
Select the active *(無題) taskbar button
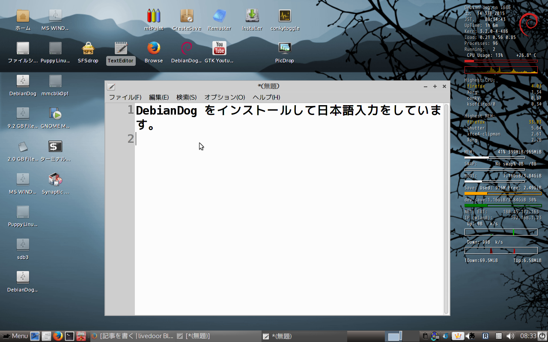(x=304, y=336)
